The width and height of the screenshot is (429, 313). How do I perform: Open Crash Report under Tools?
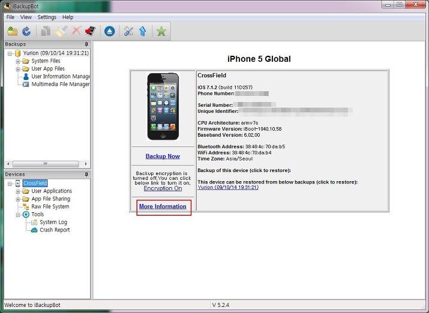(55, 230)
